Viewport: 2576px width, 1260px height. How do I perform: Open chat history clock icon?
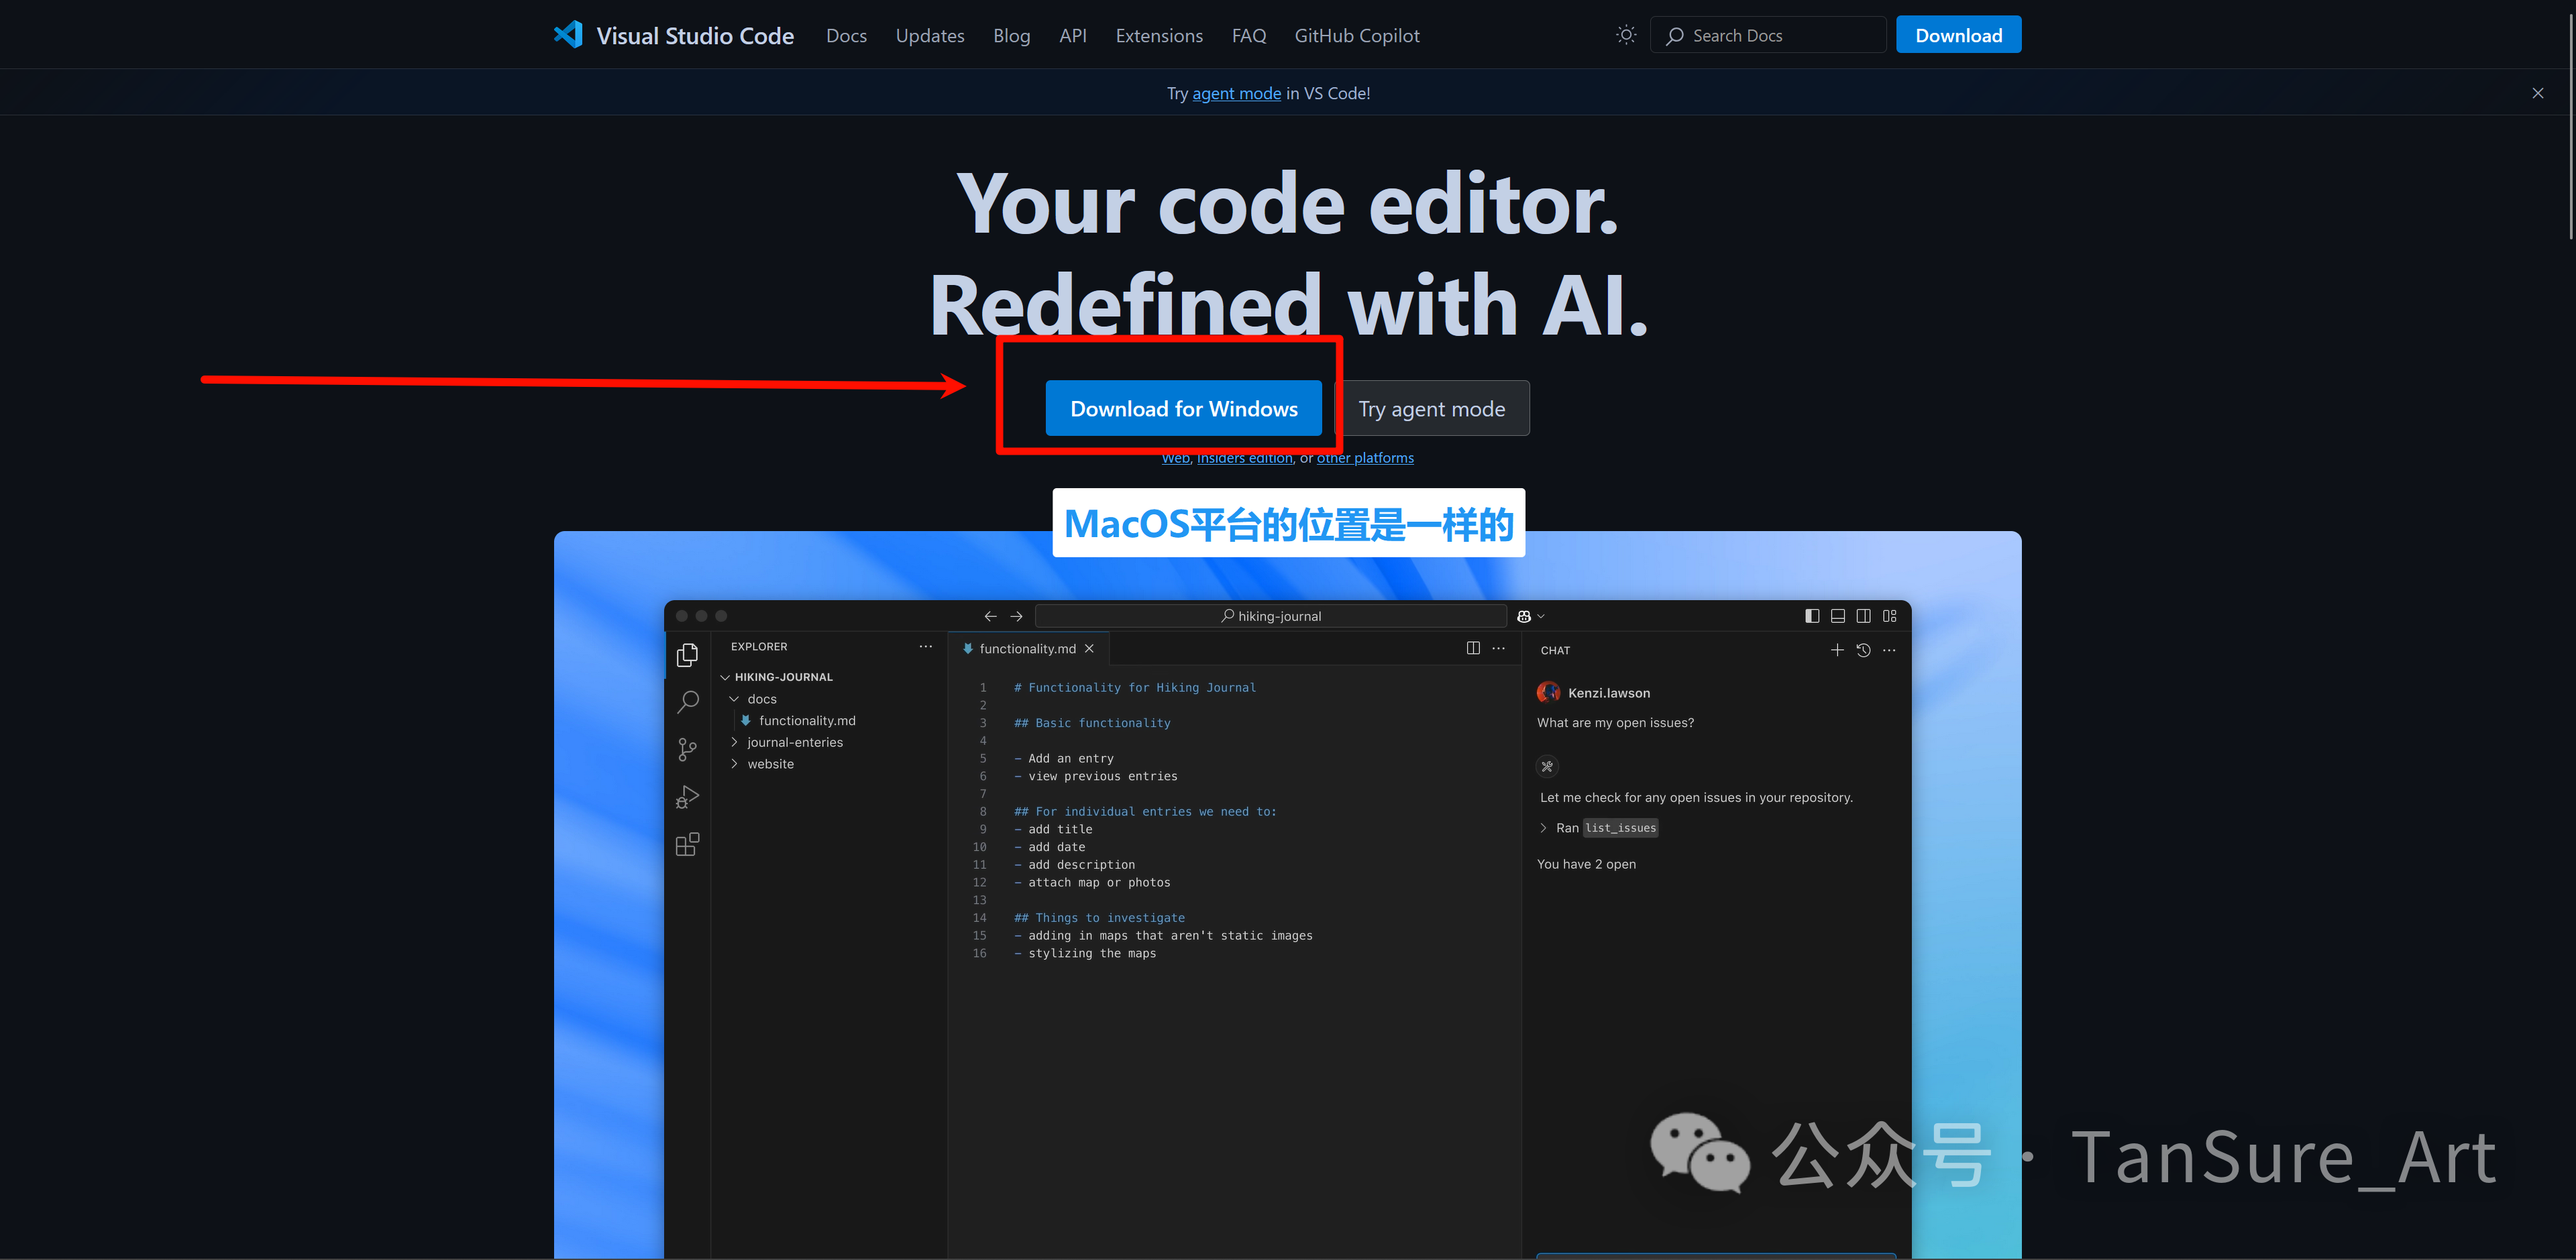[1862, 650]
